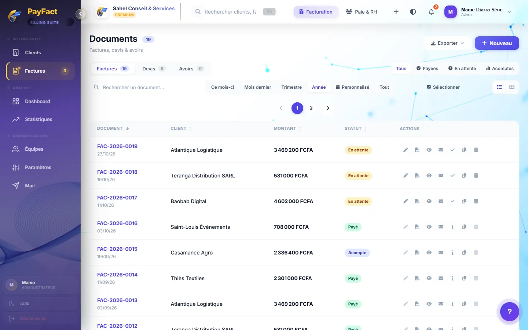This screenshot has height=330, width=528.
Task: Send invoice FAC-2026-0019 by email icon
Action: 441,150
